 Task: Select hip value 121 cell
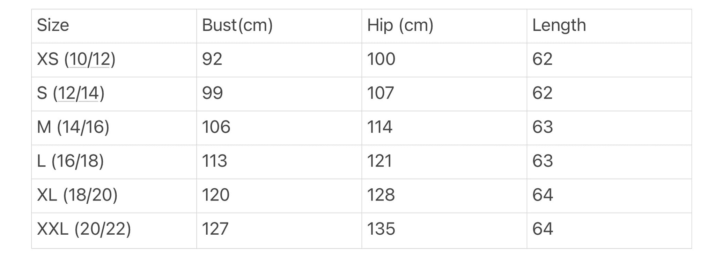pyautogui.click(x=444, y=162)
